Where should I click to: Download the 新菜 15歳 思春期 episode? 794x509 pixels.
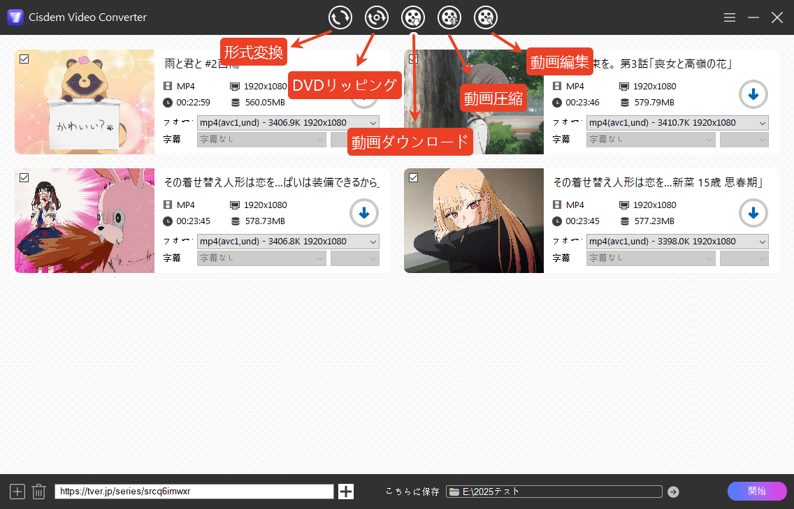coord(753,213)
